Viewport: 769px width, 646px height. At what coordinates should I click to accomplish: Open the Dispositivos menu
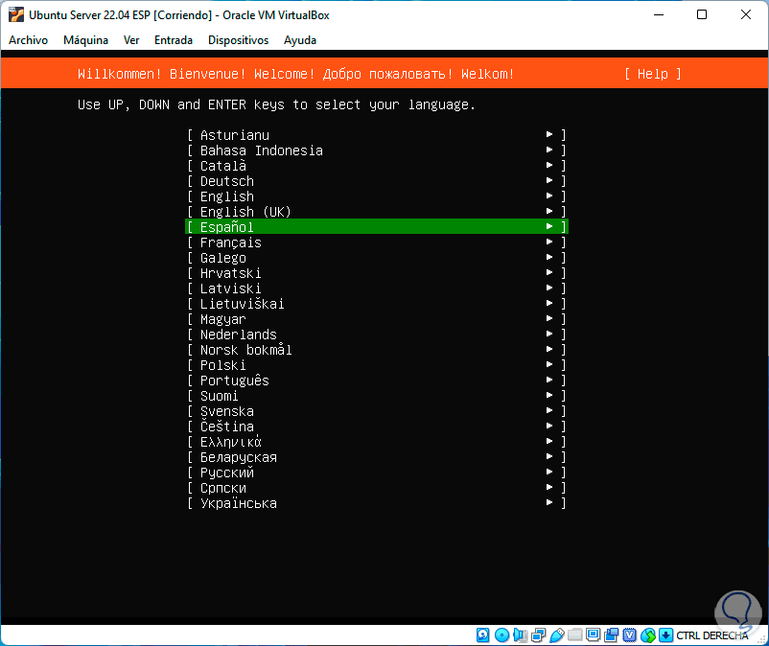(239, 40)
